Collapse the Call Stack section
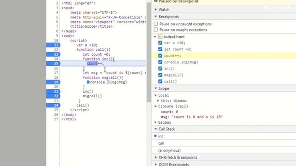 156,129
